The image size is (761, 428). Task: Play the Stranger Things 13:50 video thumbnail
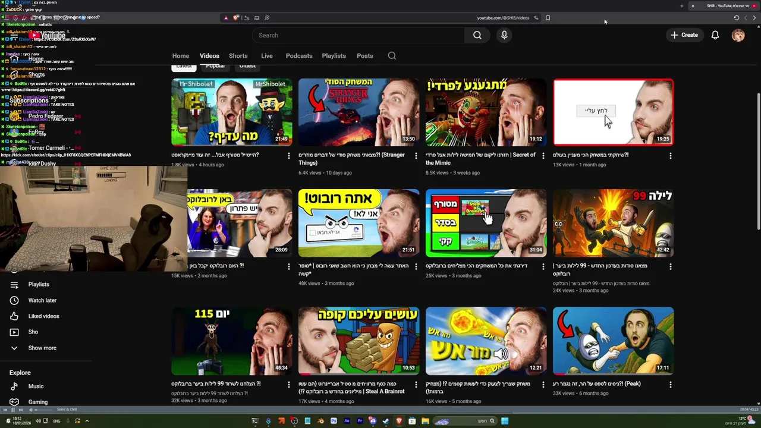(359, 112)
